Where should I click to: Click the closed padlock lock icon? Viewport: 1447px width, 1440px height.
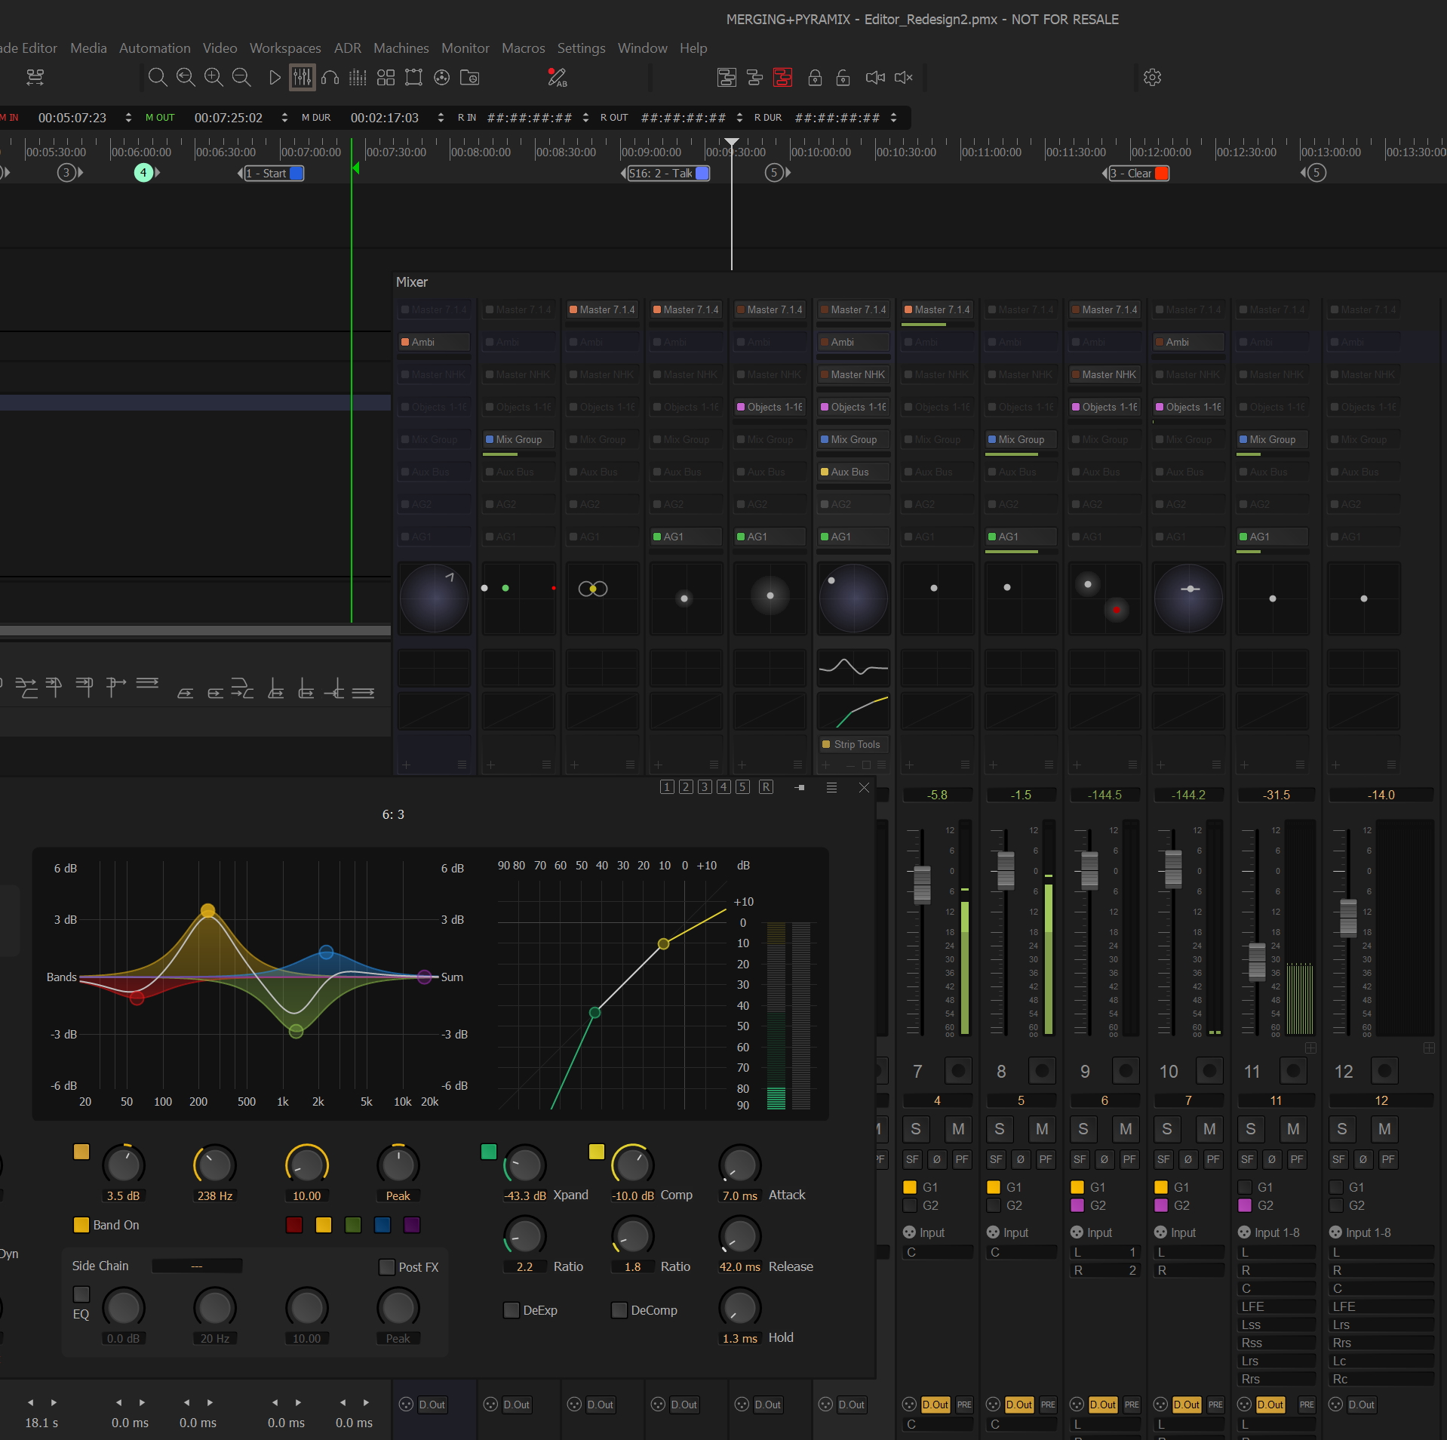click(x=815, y=78)
